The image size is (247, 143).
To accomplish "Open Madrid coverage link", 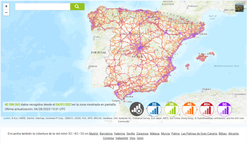I will click(x=93, y=134).
